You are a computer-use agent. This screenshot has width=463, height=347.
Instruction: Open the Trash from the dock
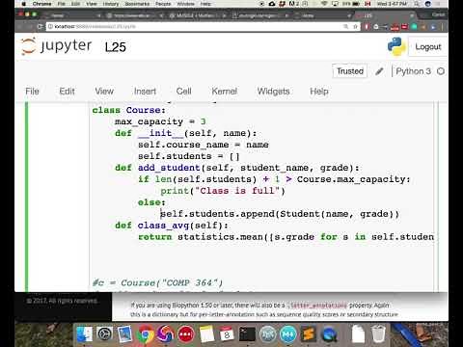pyautogui.click(x=378, y=334)
